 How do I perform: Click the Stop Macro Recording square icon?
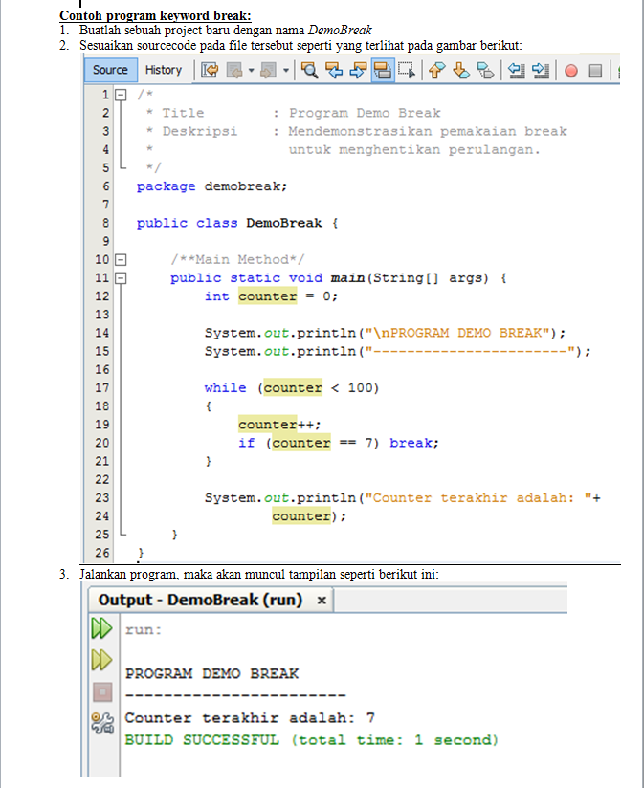point(595,71)
